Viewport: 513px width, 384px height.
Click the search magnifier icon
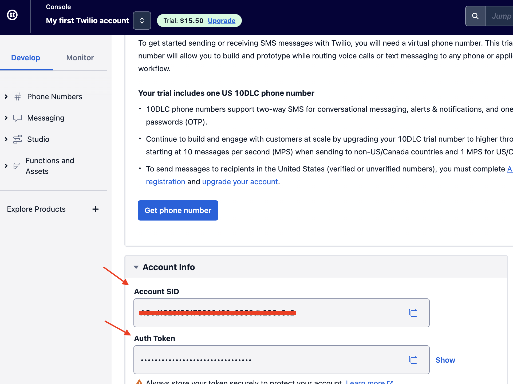click(475, 16)
